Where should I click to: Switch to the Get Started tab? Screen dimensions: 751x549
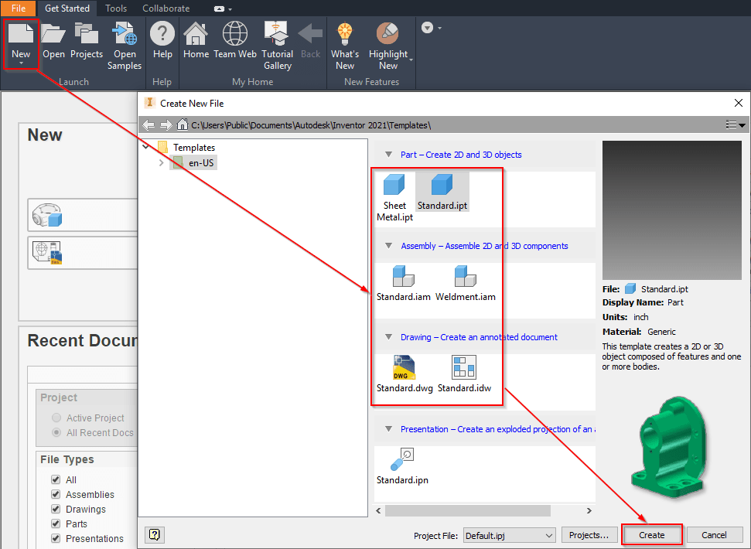tap(67, 9)
